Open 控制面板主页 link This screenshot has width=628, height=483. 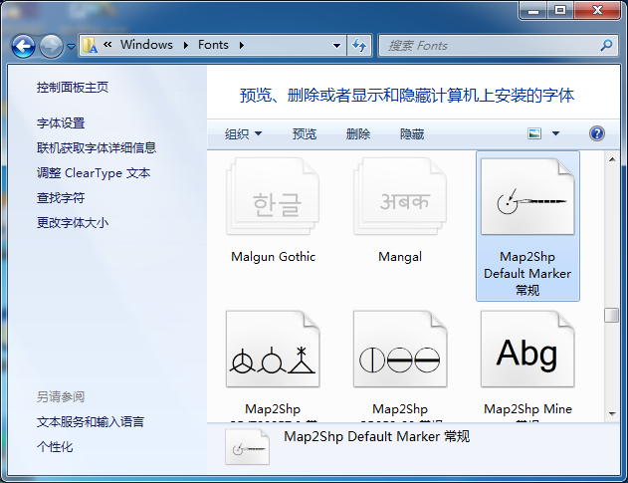pos(73,88)
